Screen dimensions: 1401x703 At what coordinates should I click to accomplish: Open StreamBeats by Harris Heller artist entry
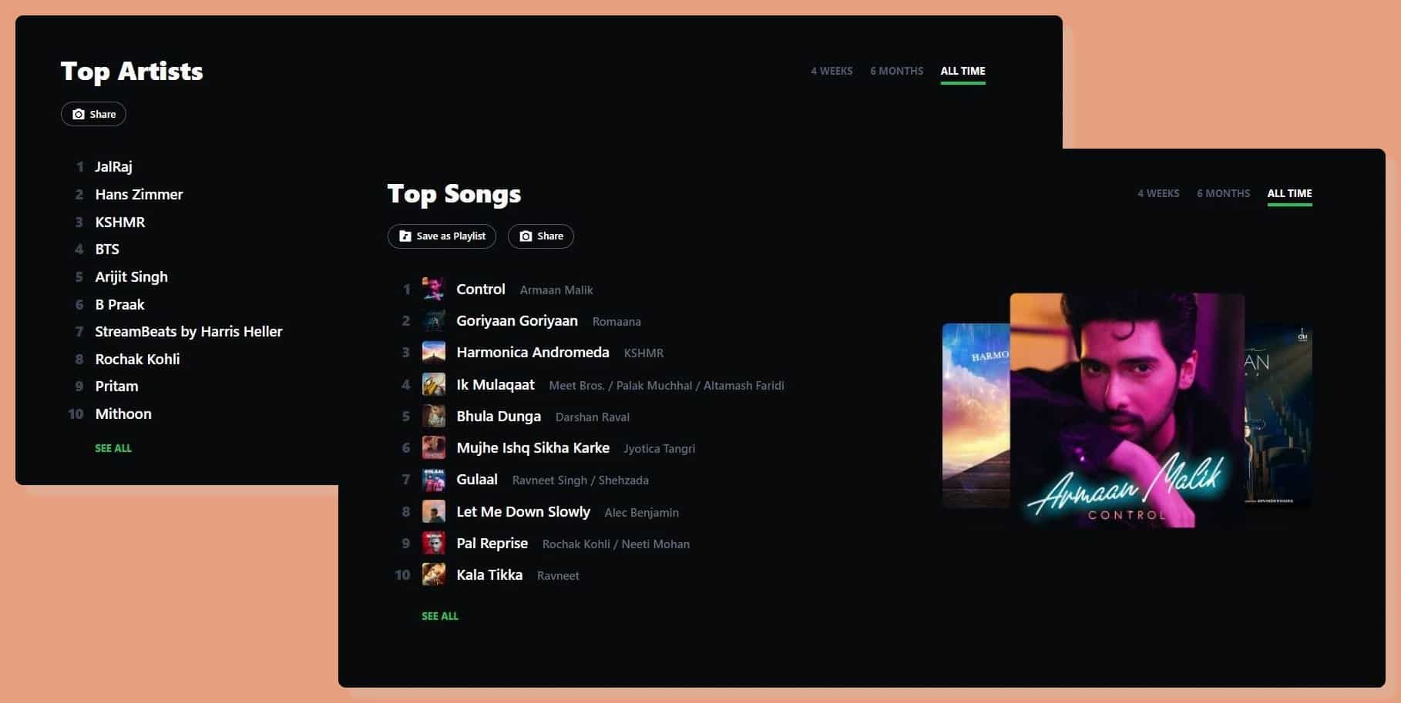189,332
